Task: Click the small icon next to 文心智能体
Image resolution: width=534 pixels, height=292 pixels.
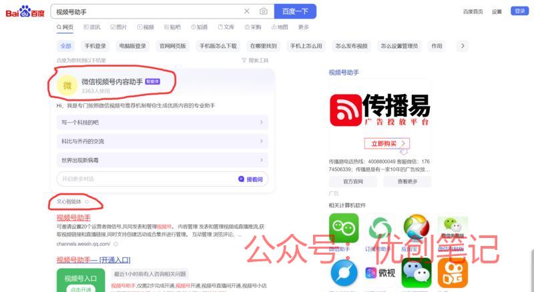Action: (x=87, y=201)
